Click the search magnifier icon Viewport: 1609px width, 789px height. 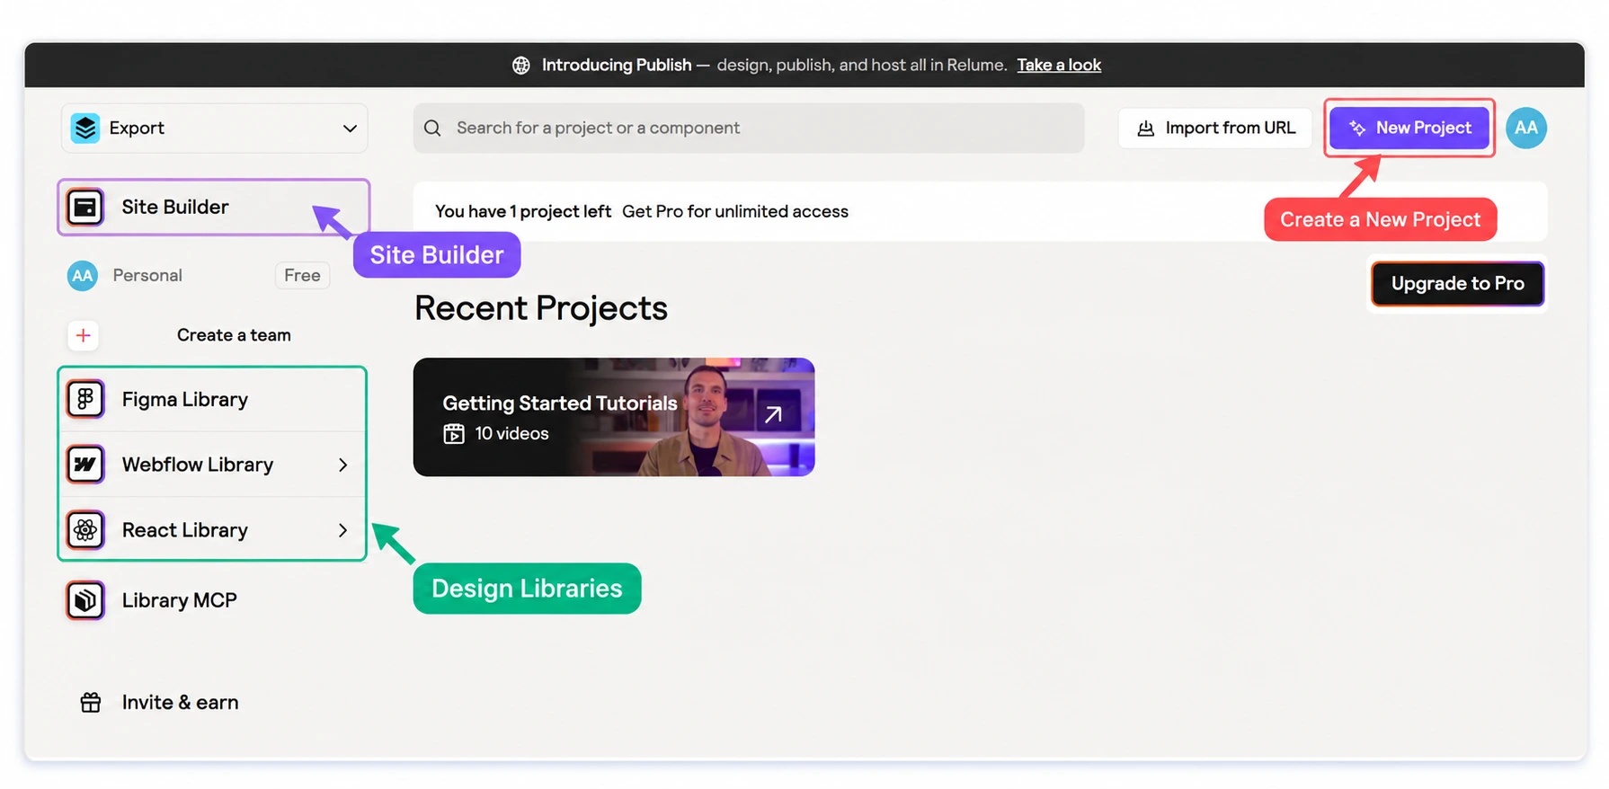point(432,129)
